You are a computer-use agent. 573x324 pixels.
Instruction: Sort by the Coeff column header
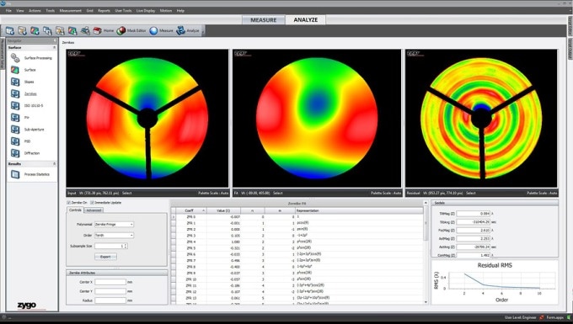point(191,210)
